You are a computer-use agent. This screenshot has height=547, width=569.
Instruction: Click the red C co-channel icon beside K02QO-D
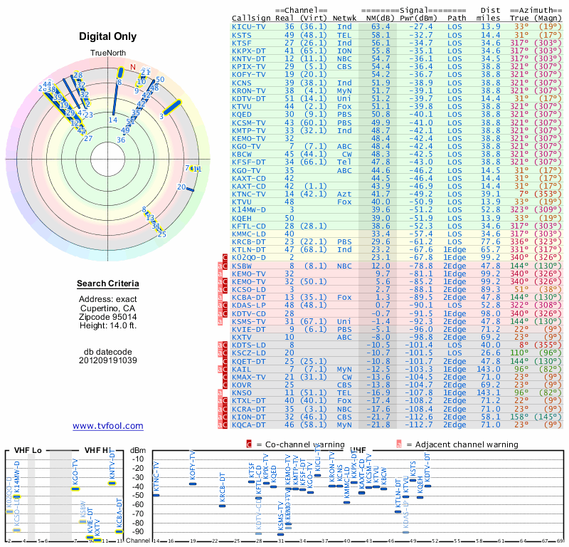pos(225,258)
